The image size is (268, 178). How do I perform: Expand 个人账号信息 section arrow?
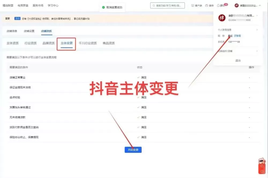tap(257, 30)
